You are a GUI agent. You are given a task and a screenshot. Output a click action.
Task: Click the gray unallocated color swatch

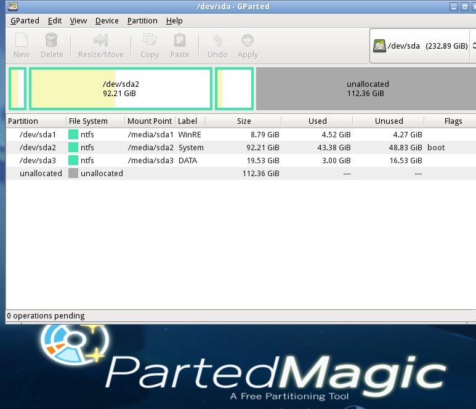click(x=73, y=173)
